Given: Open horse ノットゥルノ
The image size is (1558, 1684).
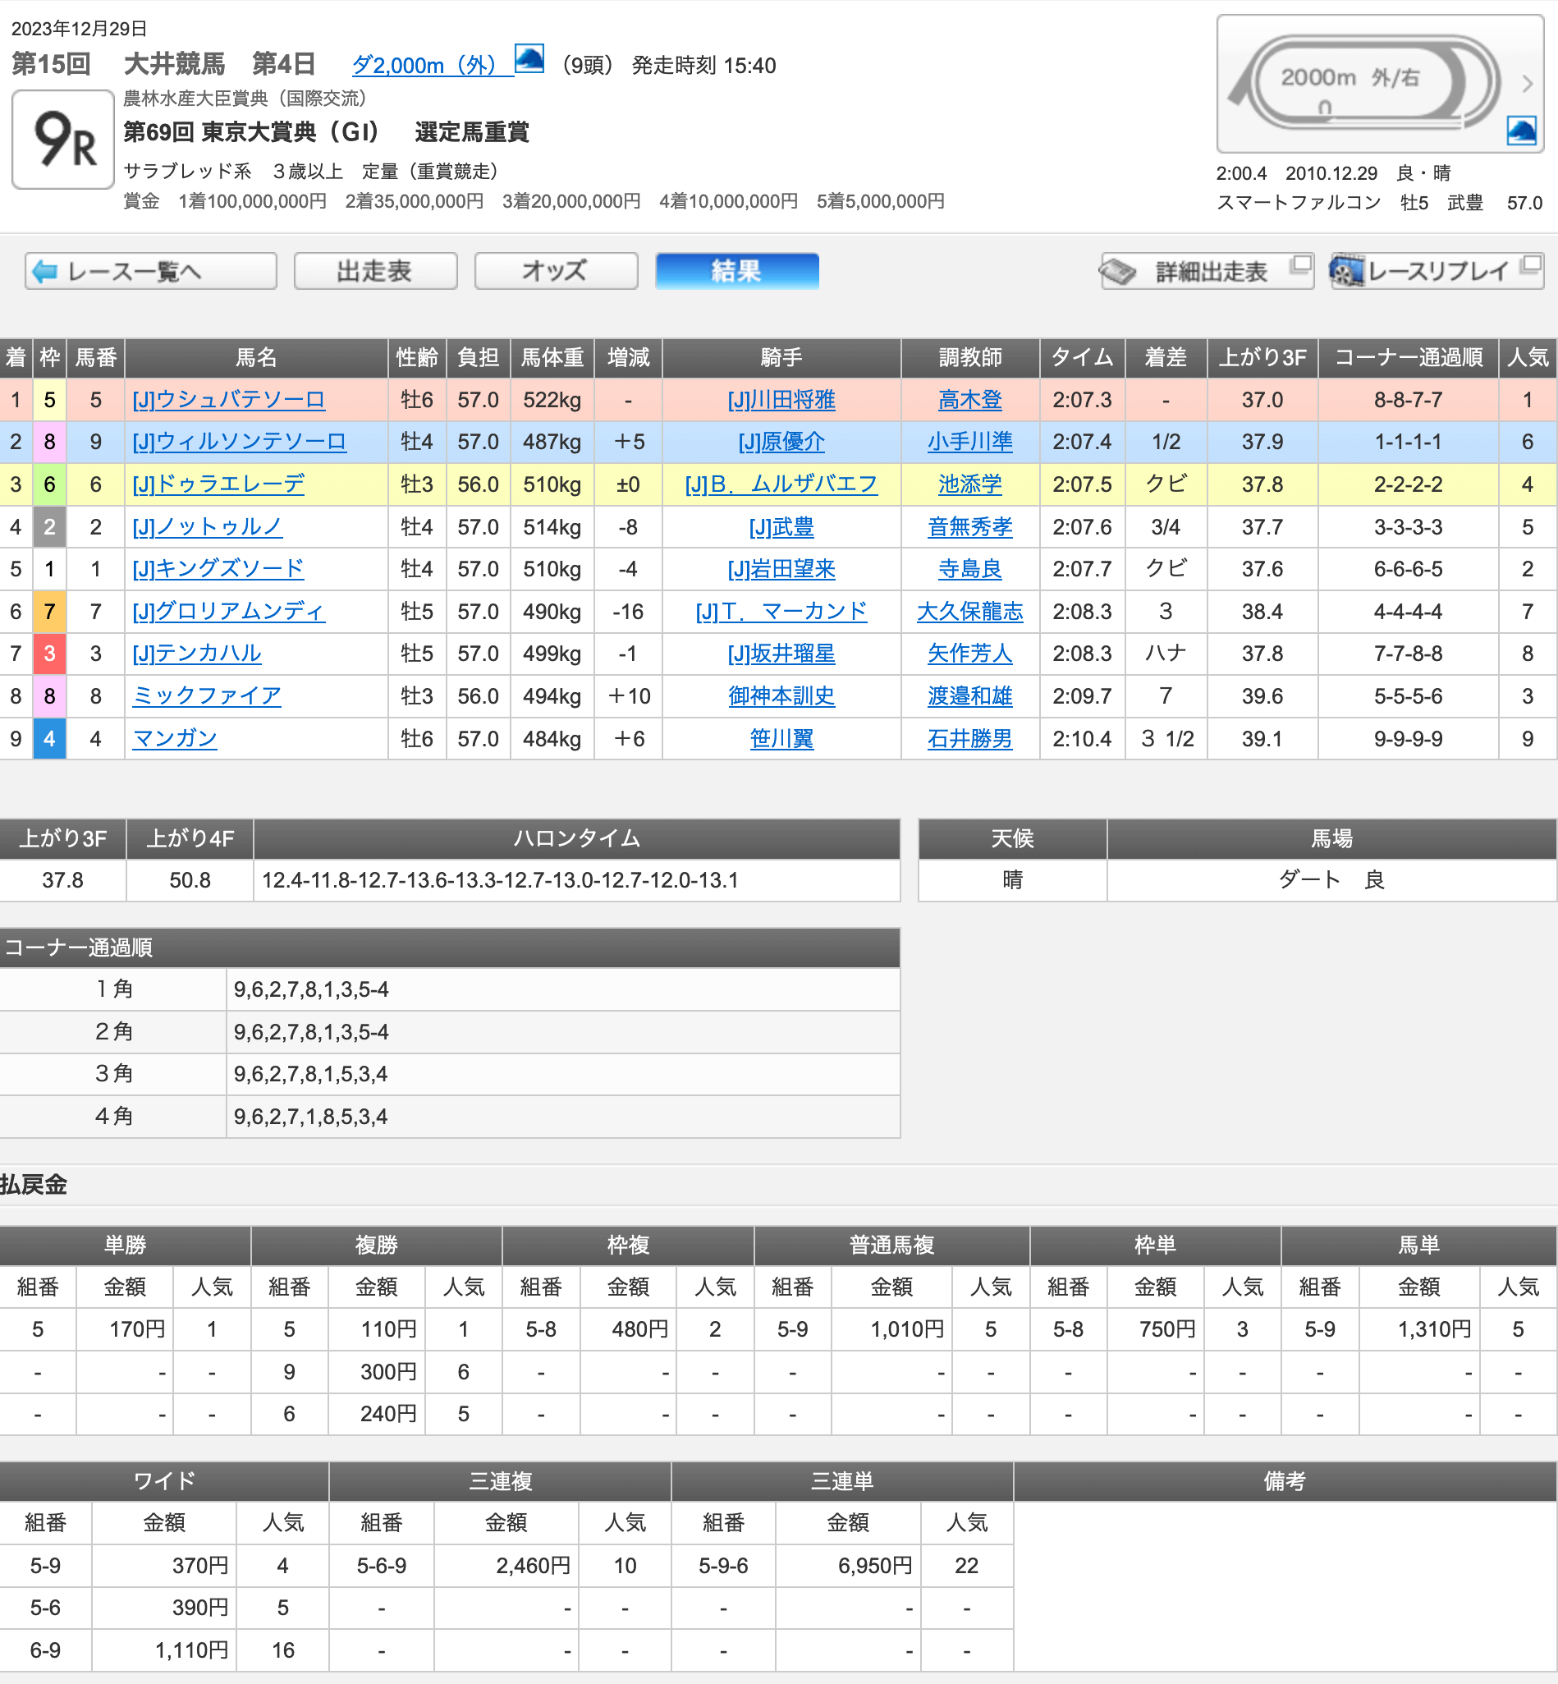Looking at the screenshot, I should pyautogui.click(x=208, y=527).
